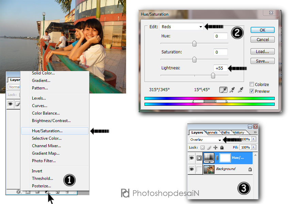Click the lock transparent pixels icon
306x204 pixels.
coord(202,148)
